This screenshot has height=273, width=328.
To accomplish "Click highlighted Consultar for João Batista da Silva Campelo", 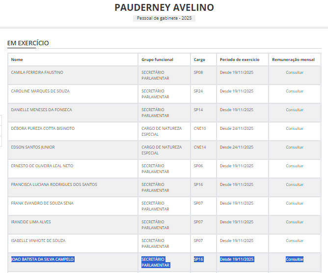I will coord(295,259).
